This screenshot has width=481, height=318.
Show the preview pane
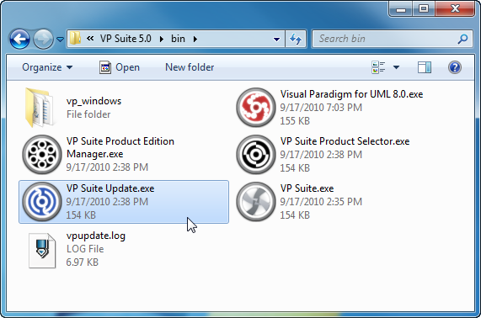[x=425, y=67]
